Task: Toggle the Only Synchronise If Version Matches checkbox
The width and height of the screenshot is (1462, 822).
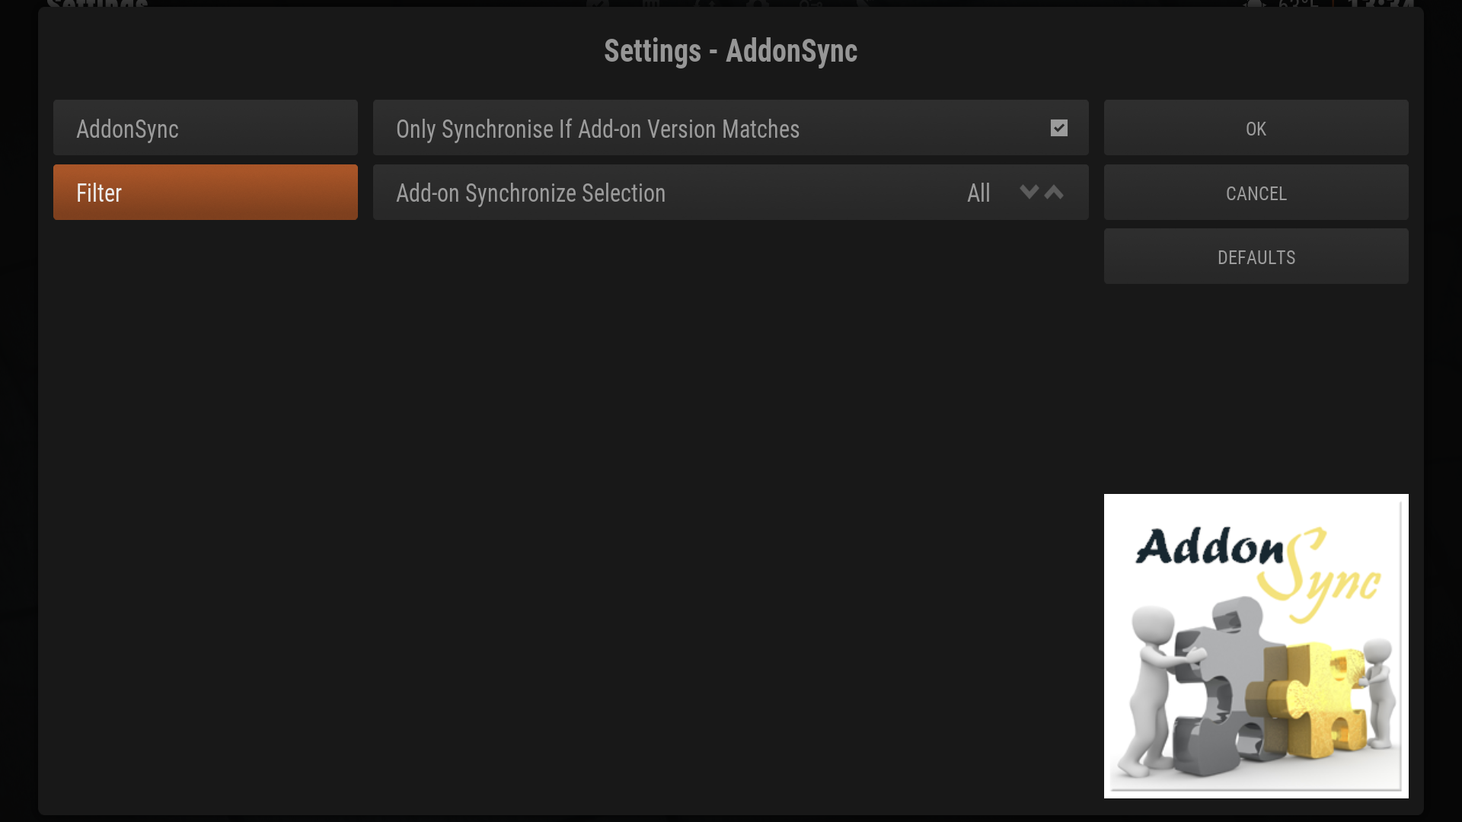Action: [x=1058, y=128]
